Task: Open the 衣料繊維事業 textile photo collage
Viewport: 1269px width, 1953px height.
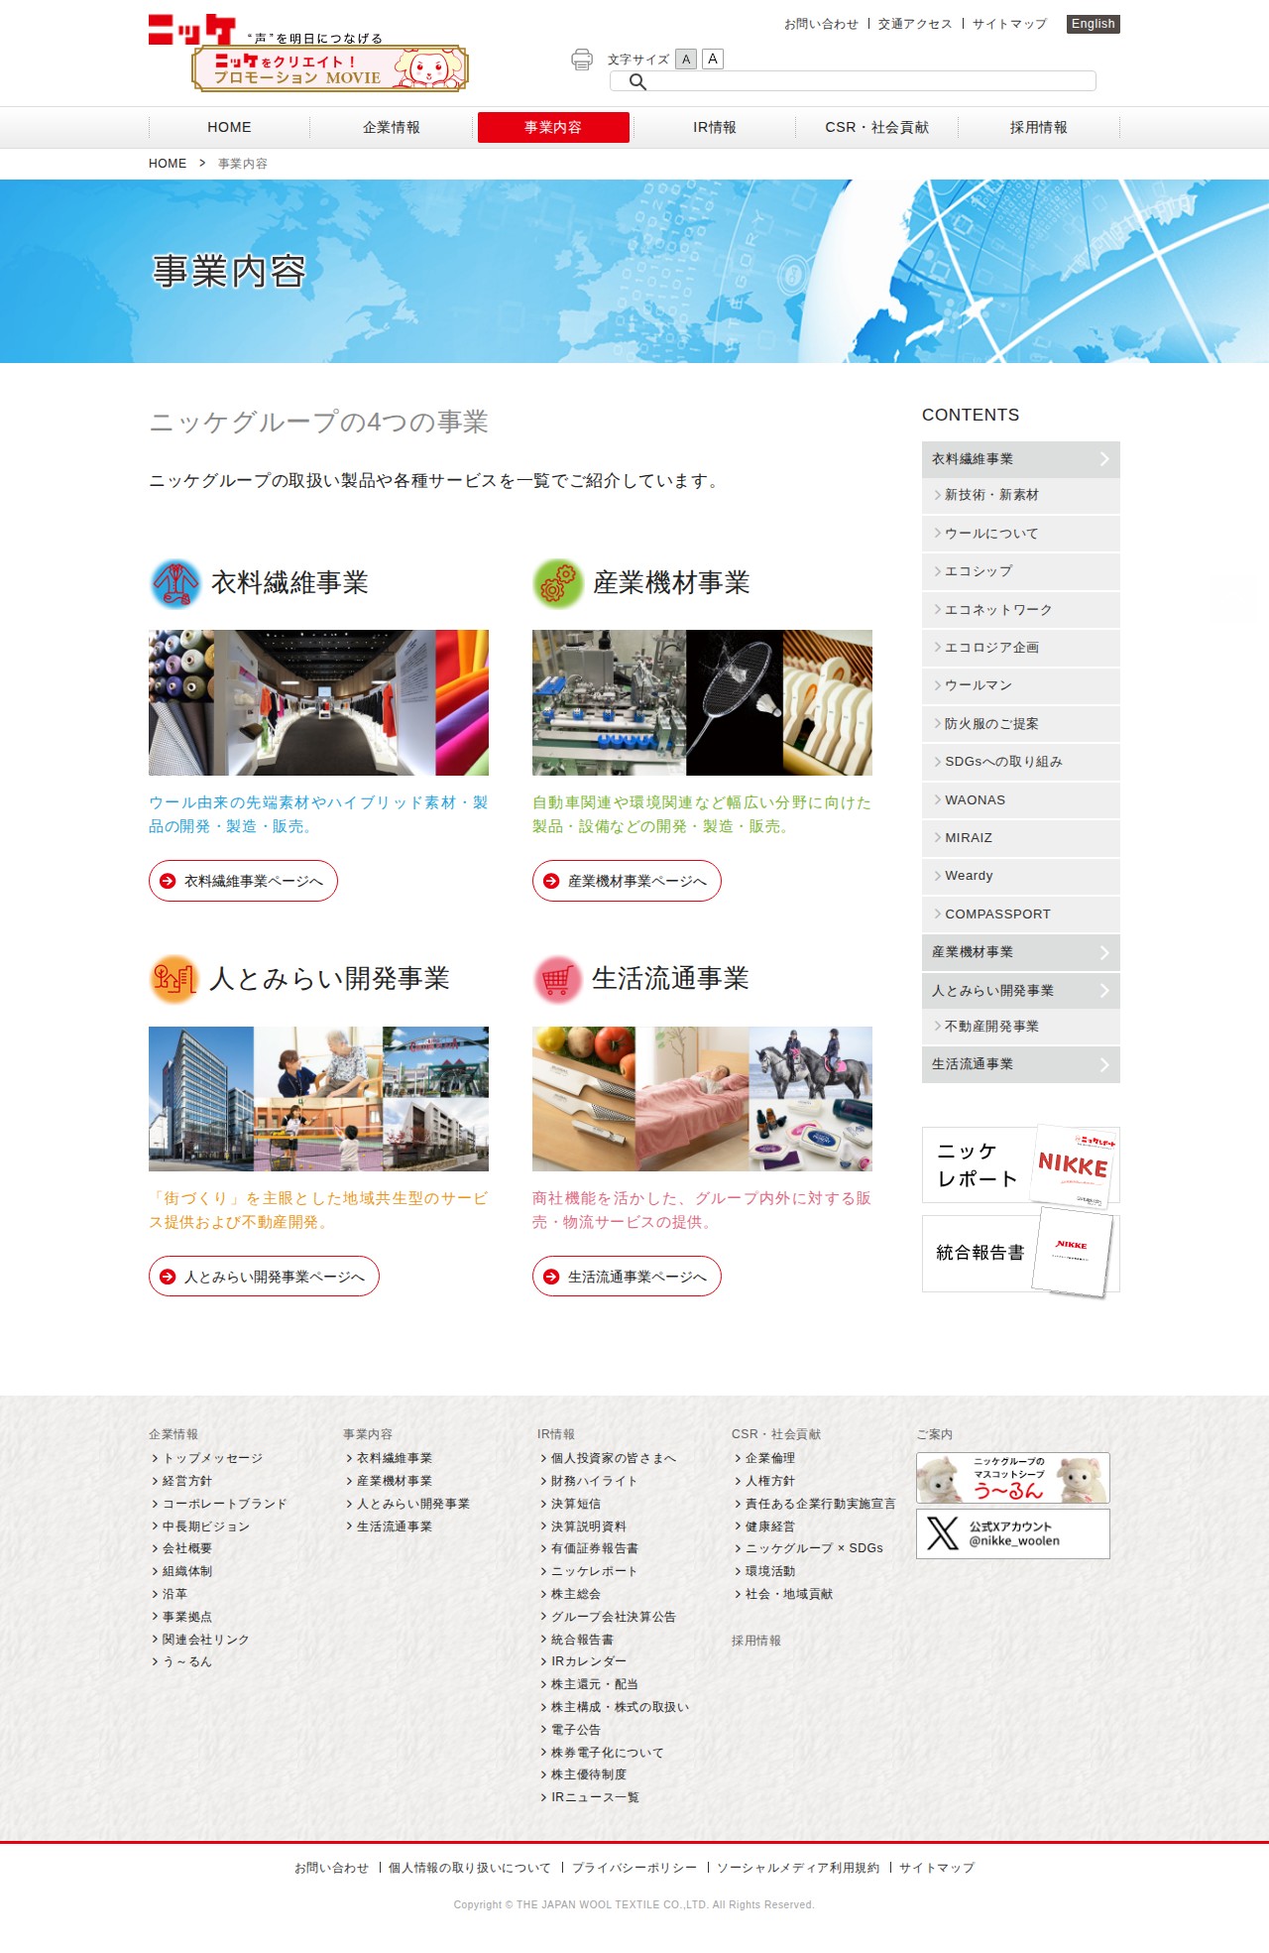Action: click(x=318, y=702)
